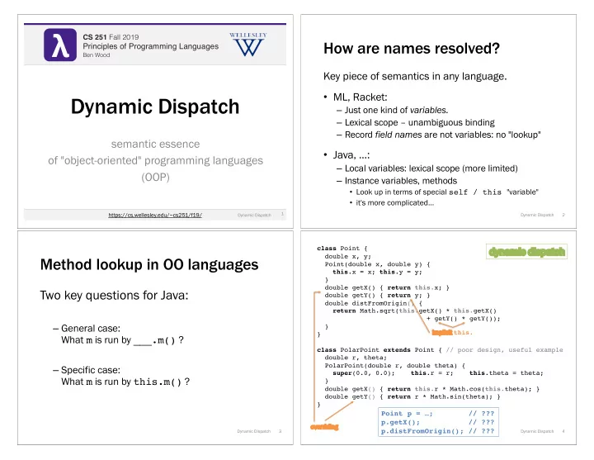594x460 pixels.
Task: Click 'Two key questions for Java:' text
Action: pyautogui.click(x=114, y=295)
